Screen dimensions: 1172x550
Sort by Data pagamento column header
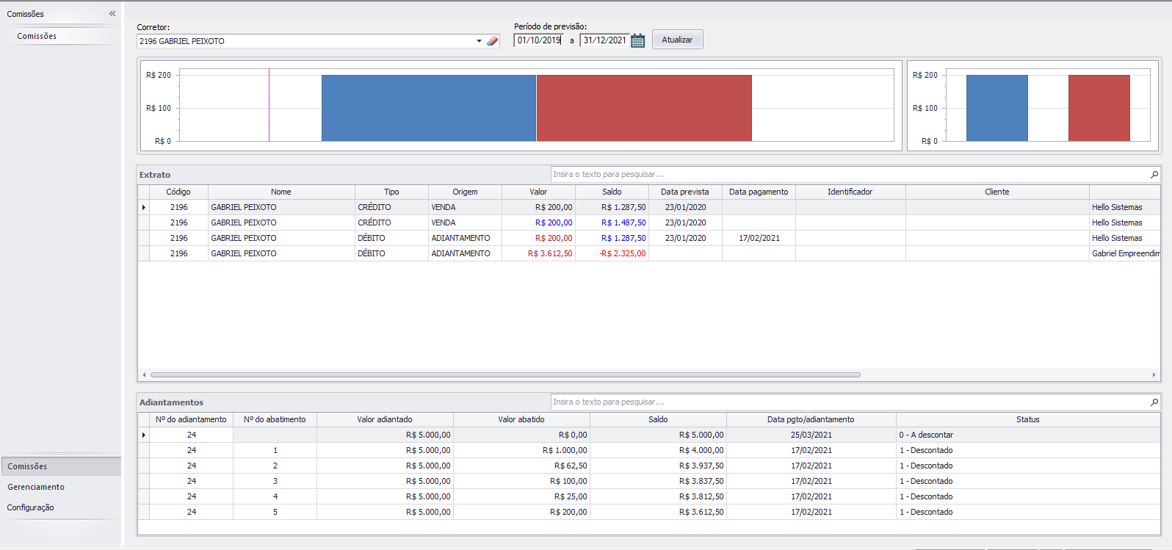point(759,192)
